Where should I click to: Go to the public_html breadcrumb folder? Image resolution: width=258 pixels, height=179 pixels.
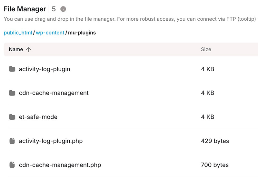(18, 33)
